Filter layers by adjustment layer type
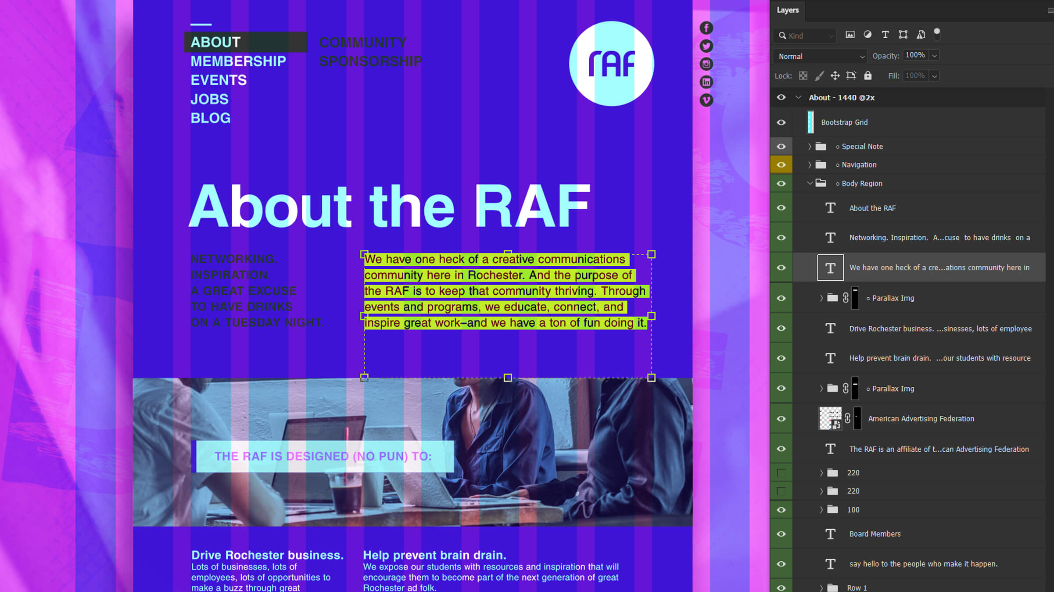1054x592 pixels. tap(868, 35)
